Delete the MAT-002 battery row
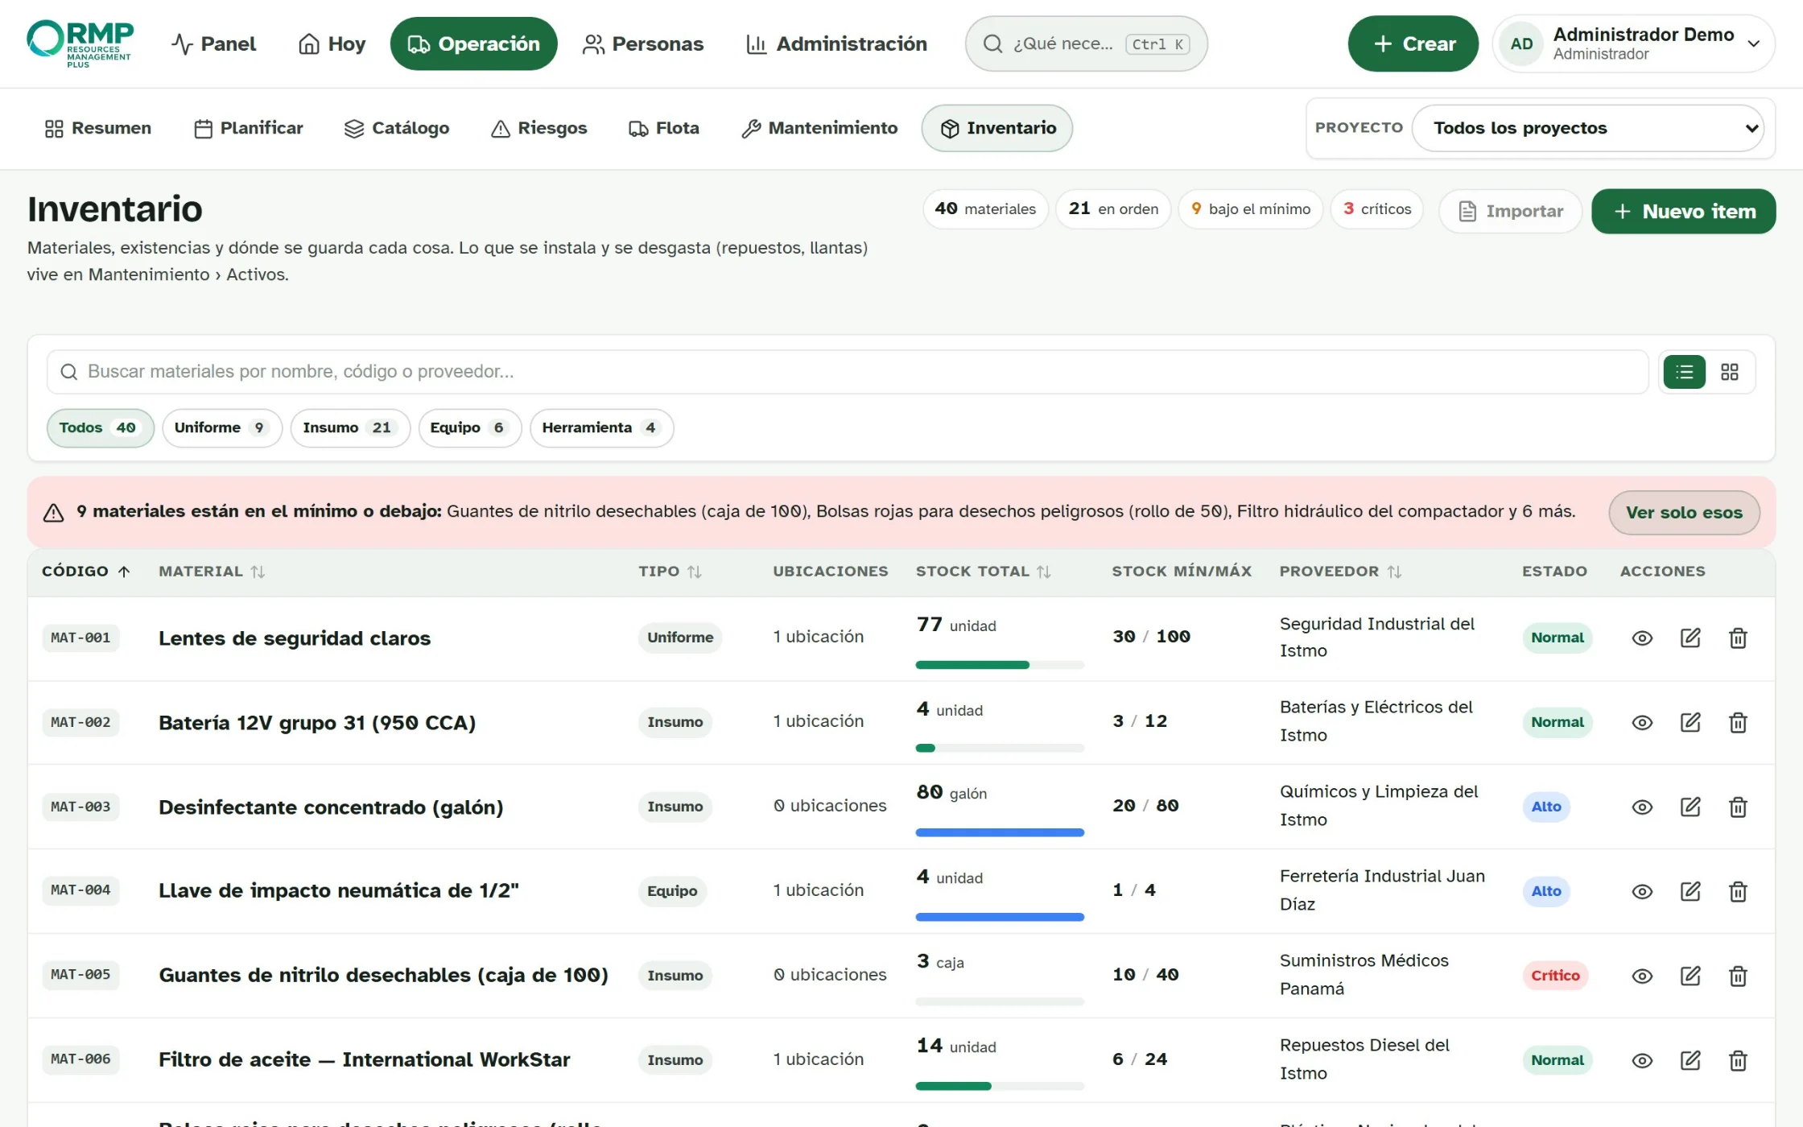 click(x=1738, y=722)
